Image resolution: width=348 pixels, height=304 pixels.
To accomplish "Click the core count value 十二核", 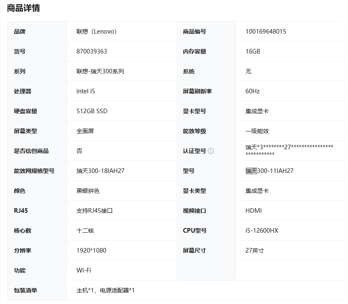I will (85, 231).
